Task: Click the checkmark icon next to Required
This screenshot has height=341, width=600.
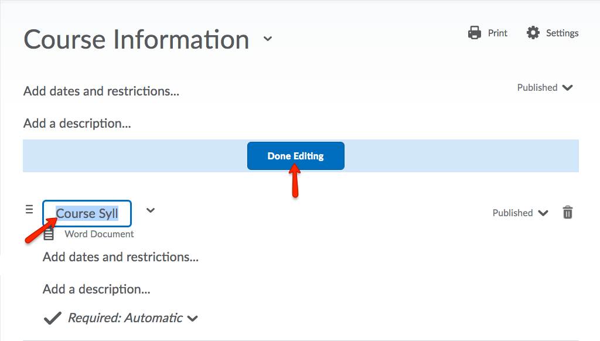Action: coord(53,318)
